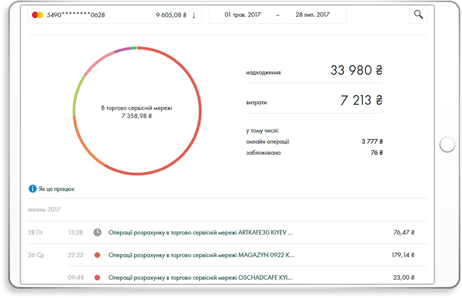Click the amount 179,14 ₴
This screenshot has height=298, width=462.
click(x=403, y=254)
